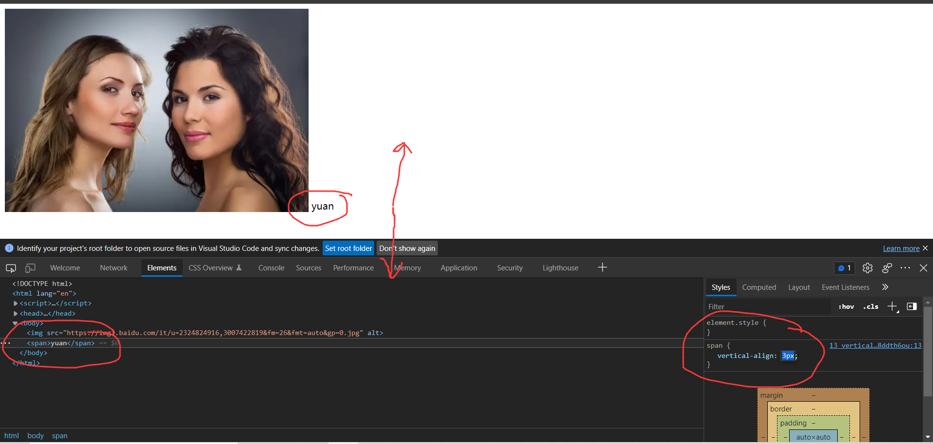933x444 pixels.
Task: Activate the inspect element picker tool
Action: point(11,268)
